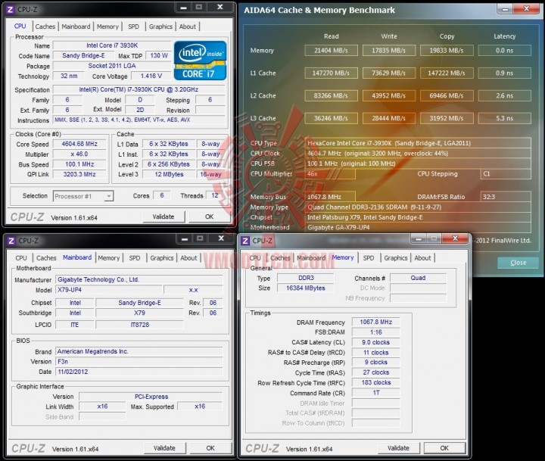Click AIDA64 Memory Read 21404 MB/s value
545x461 pixels.
331,51
